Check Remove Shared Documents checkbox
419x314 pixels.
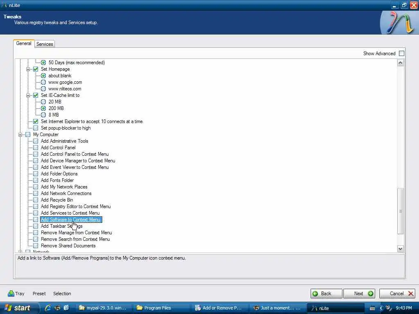point(36,246)
